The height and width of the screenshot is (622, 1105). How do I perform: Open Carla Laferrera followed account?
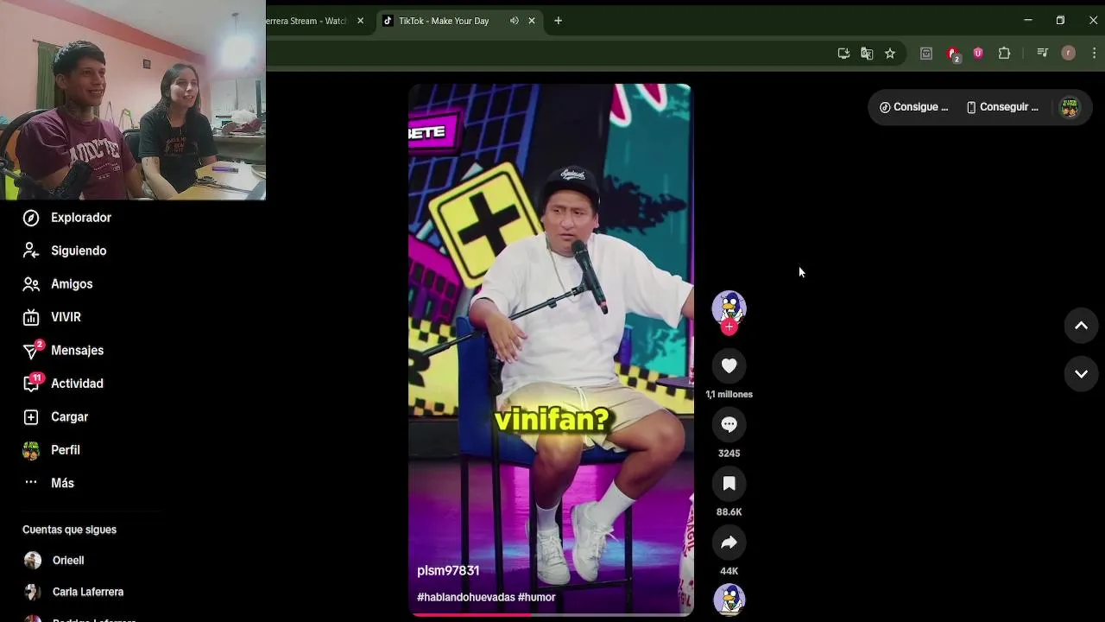73,592
